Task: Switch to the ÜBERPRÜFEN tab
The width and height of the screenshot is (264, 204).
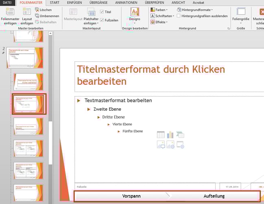Action: [x=155, y=2]
